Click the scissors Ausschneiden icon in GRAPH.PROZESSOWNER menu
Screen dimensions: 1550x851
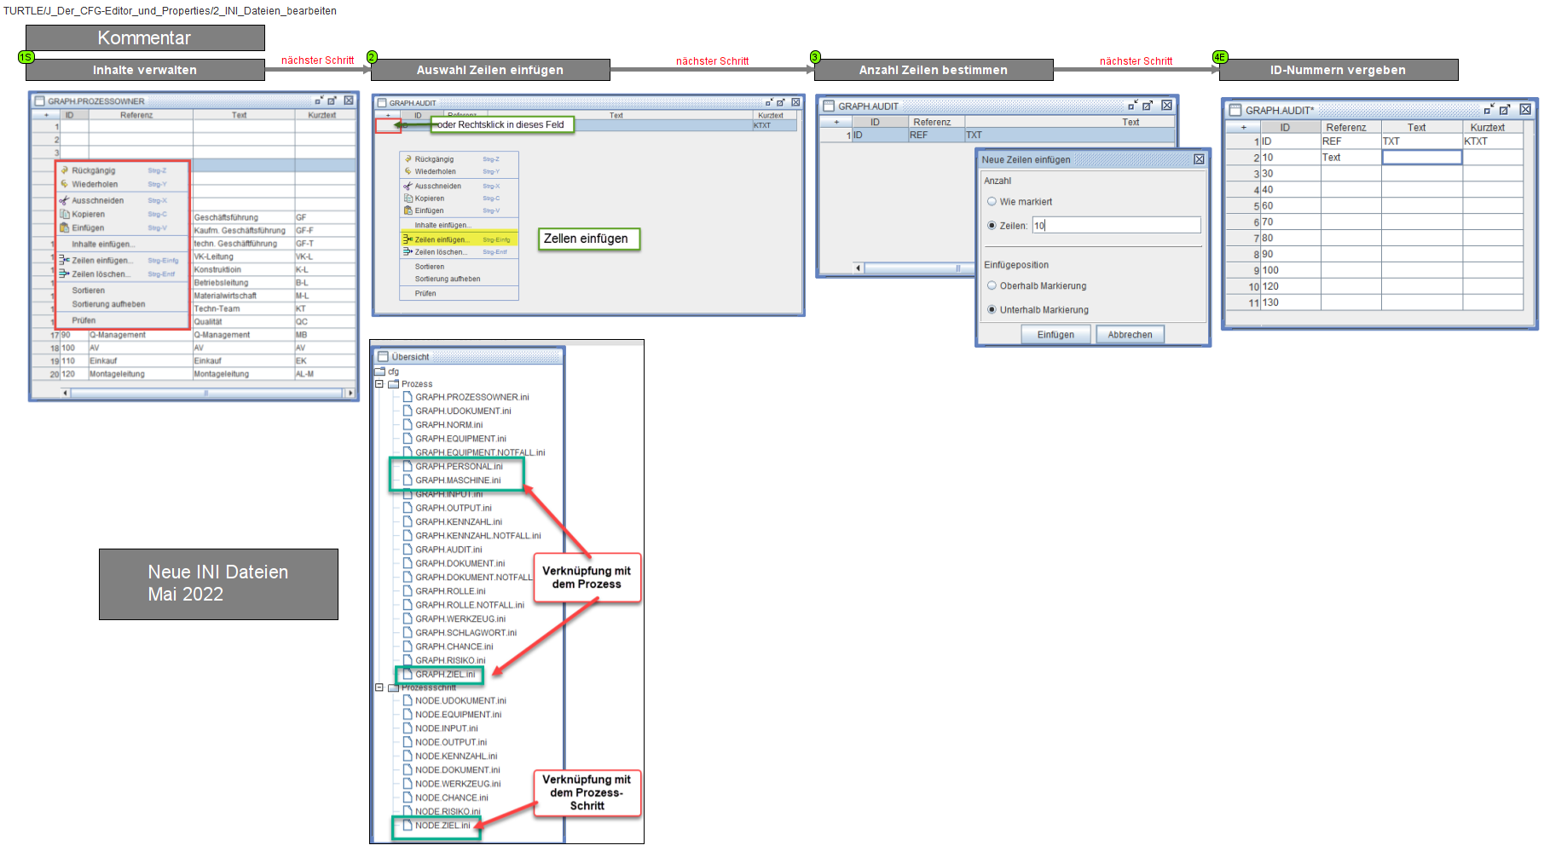[64, 201]
